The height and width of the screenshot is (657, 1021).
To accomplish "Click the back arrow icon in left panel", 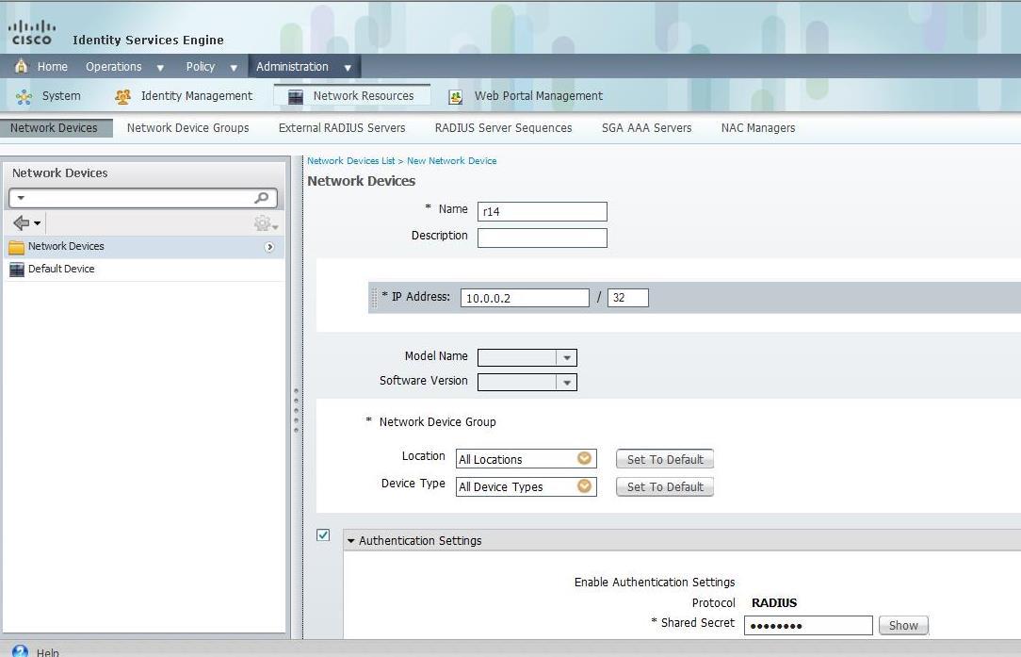I will point(22,223).
